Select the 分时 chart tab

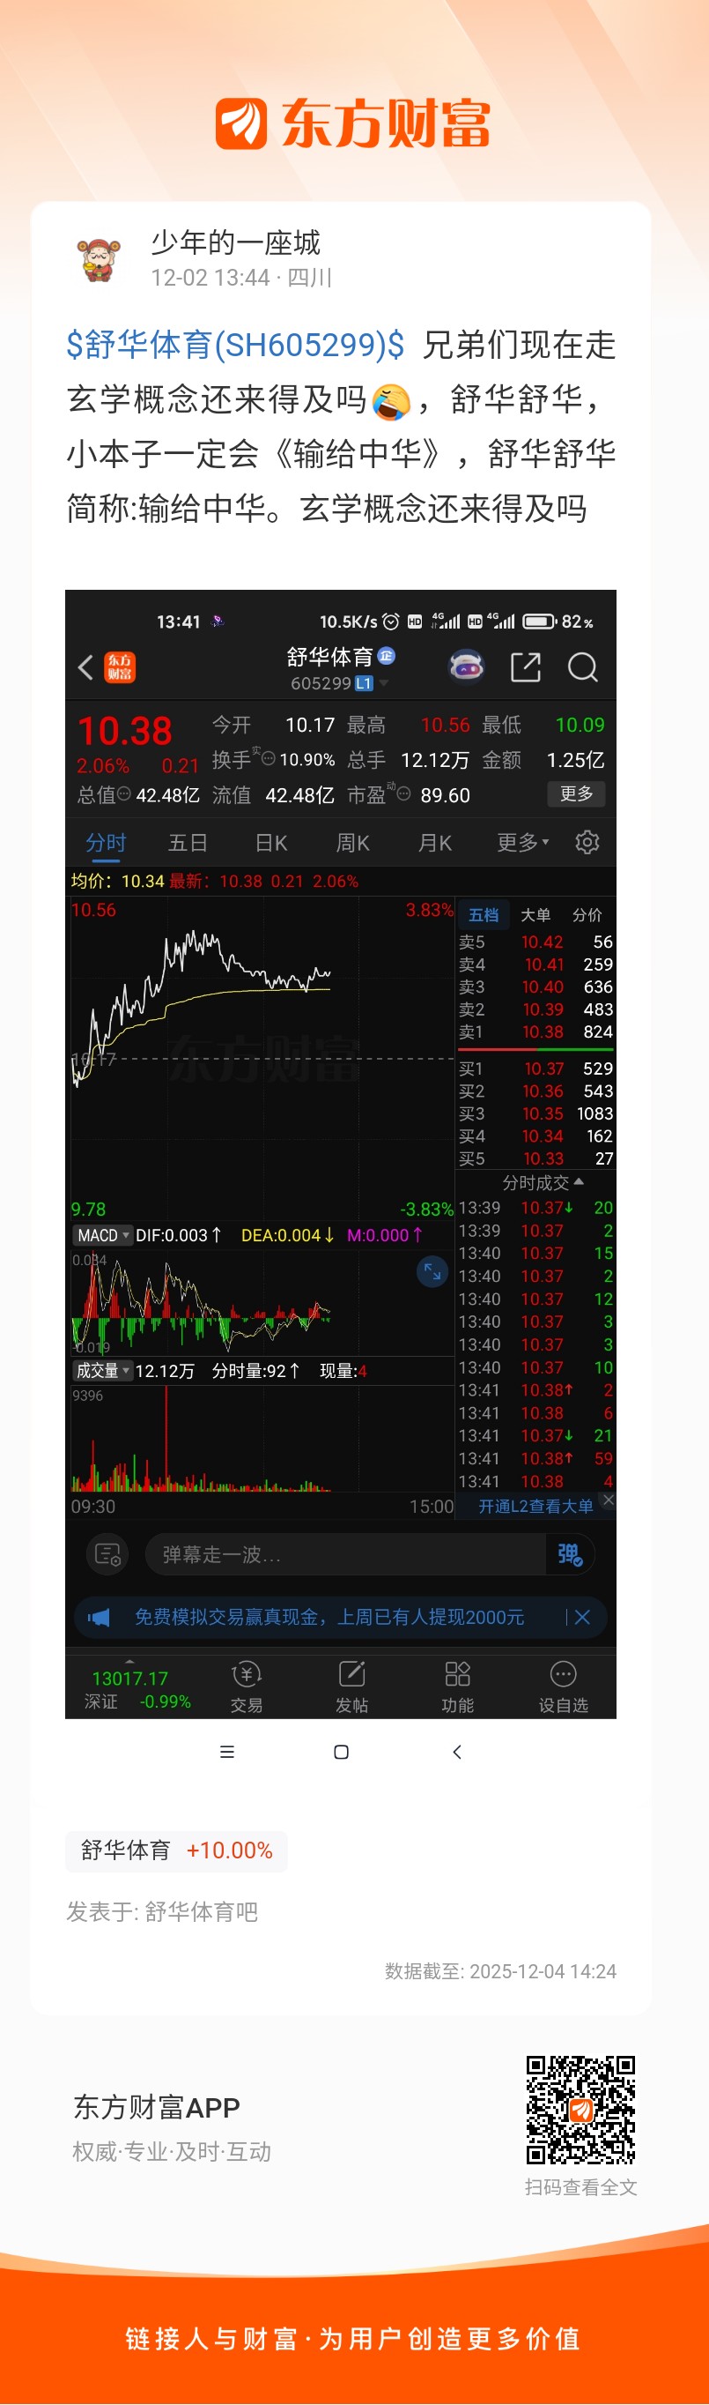click(x=106, y=842)
